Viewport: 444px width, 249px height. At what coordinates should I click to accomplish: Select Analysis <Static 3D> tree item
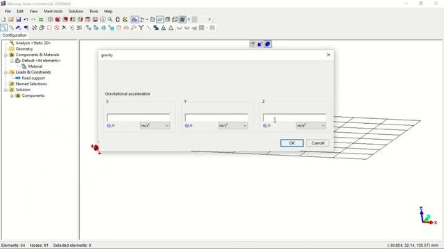(33, 43)
